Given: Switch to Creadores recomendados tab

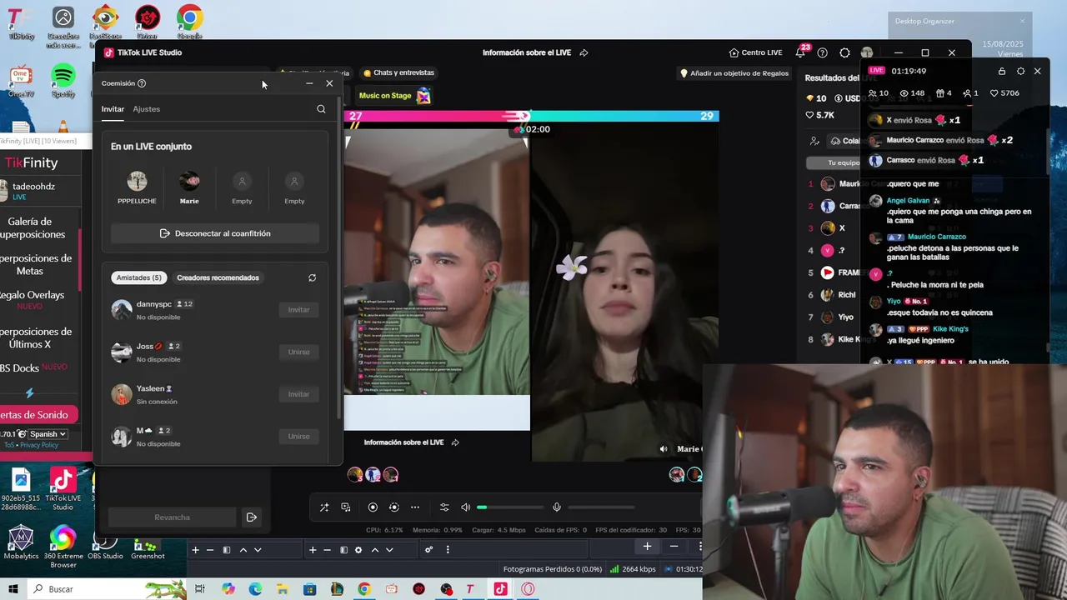Looking at the screenshot, I should point(218,277).
